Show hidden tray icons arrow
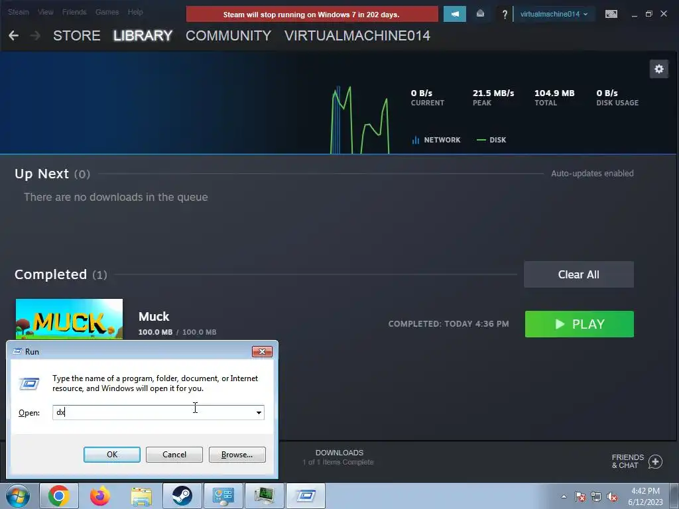The height and width of the screenshot is (509, 679). 564,496
